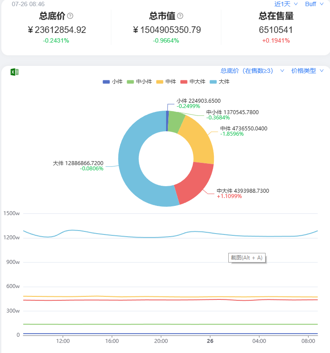Open the Buff platform dropdown

(314, 4)
